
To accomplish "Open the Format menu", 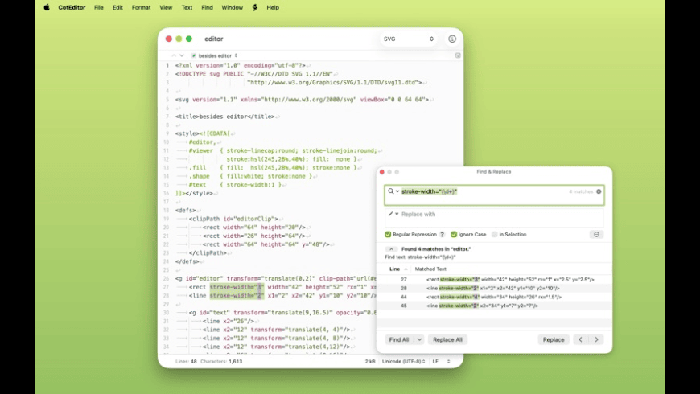I will click(x=141, y=7).
